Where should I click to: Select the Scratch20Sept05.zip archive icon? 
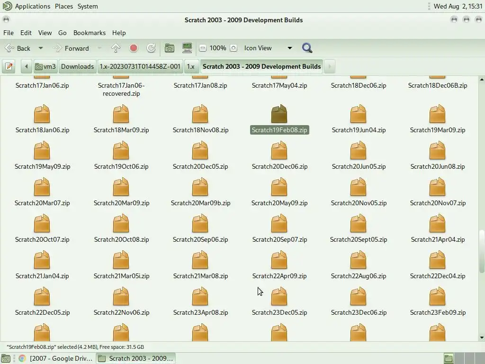359,224
